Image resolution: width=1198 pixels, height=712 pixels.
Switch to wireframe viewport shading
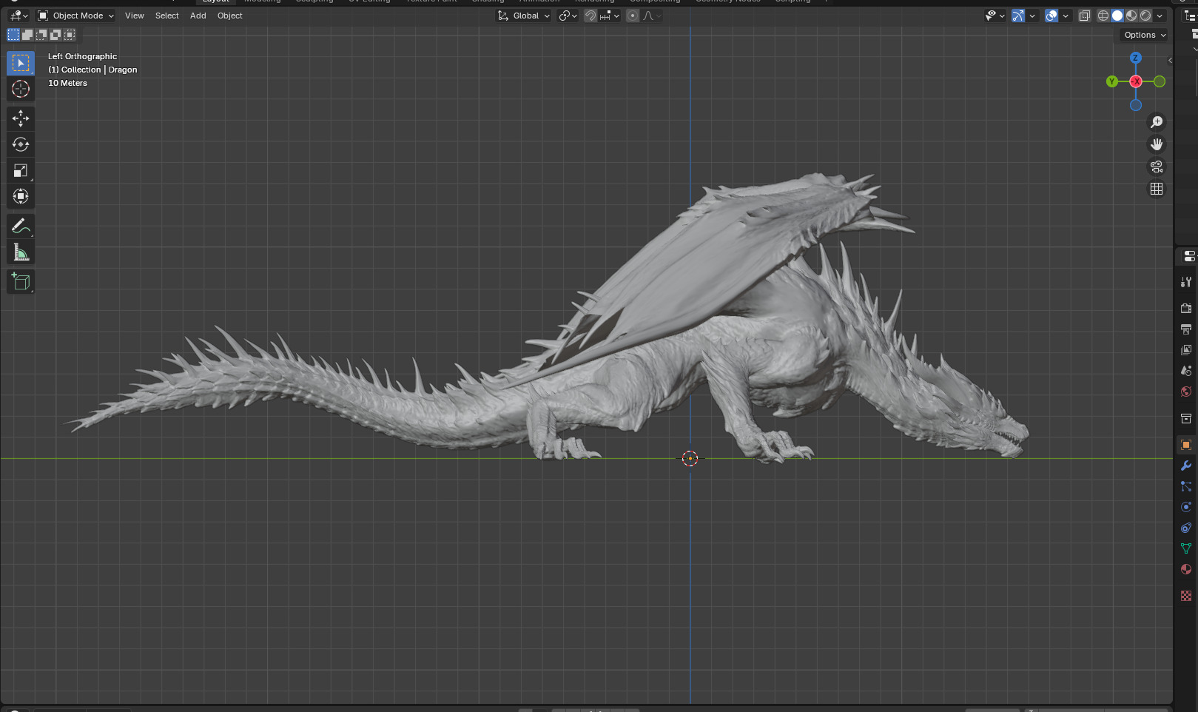pyautogui.click(x=1103, y=16)
